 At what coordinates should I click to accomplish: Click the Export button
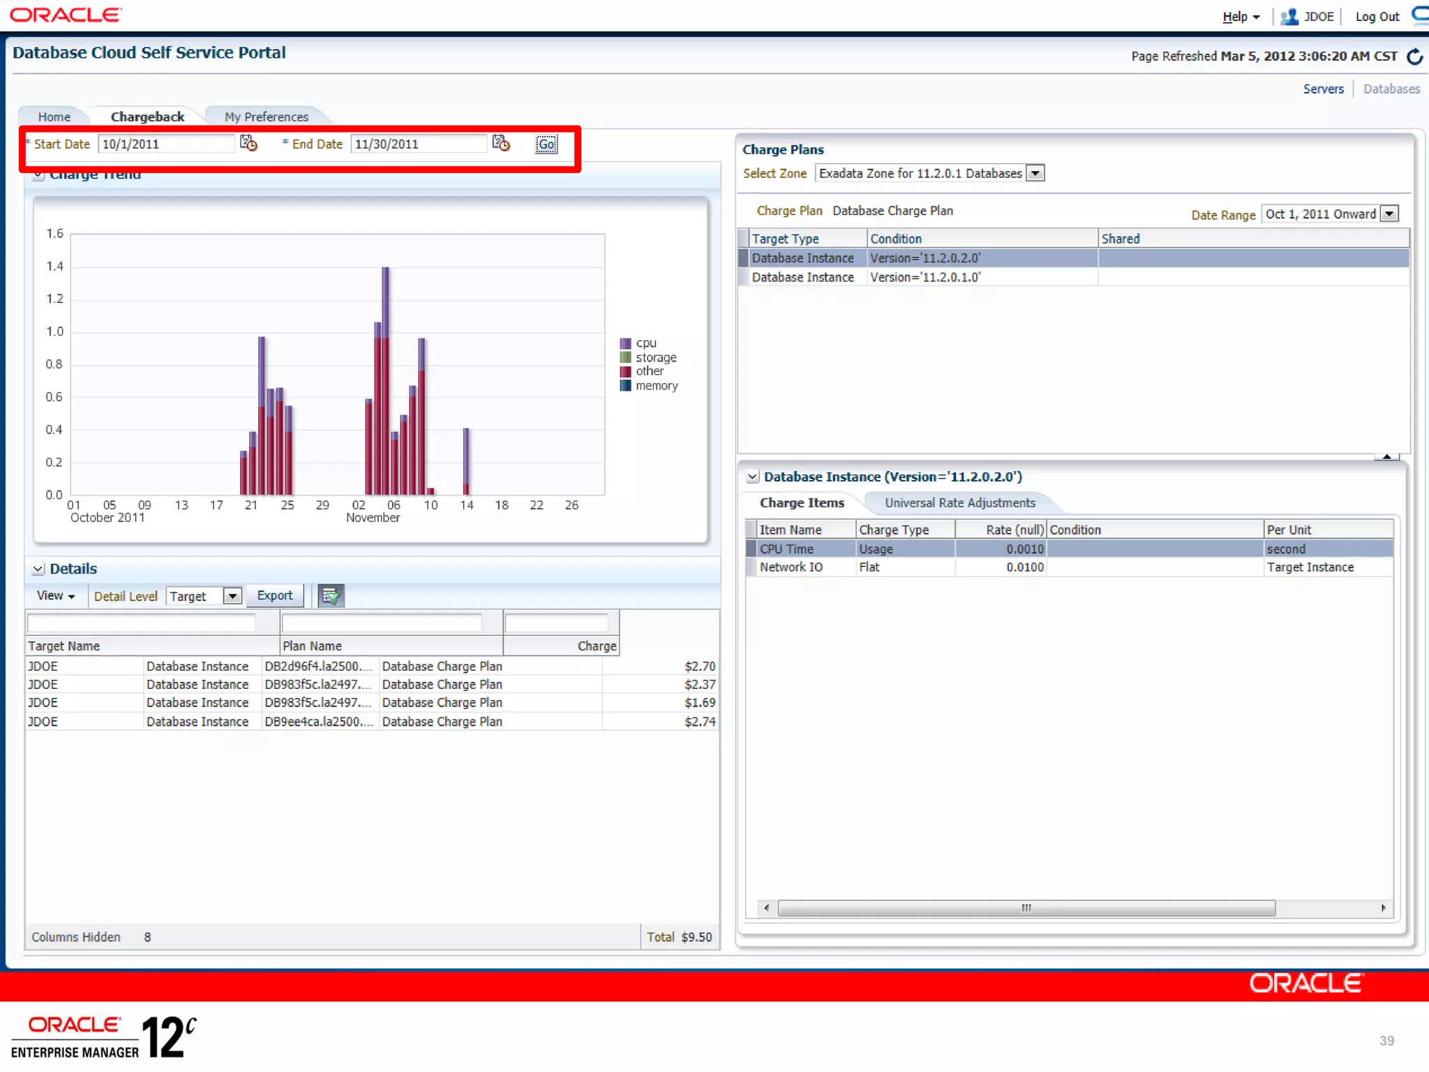[x=274, y=596]
